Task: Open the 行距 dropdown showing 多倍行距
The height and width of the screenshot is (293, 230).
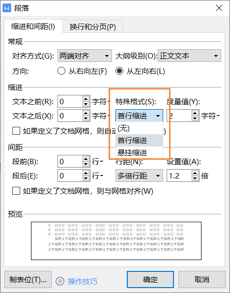Action: 139,176
